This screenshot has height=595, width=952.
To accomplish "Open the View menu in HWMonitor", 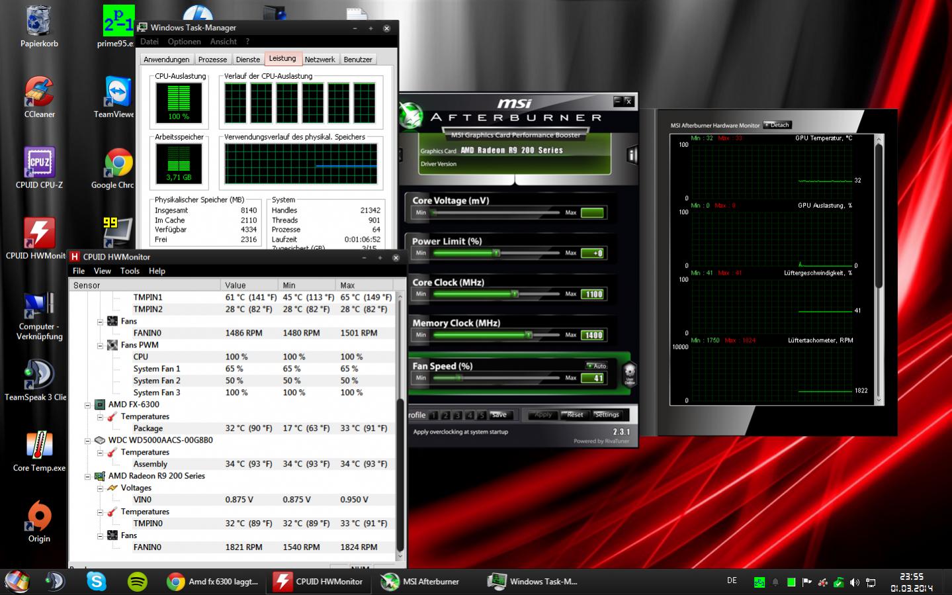I will pos(103,271).
